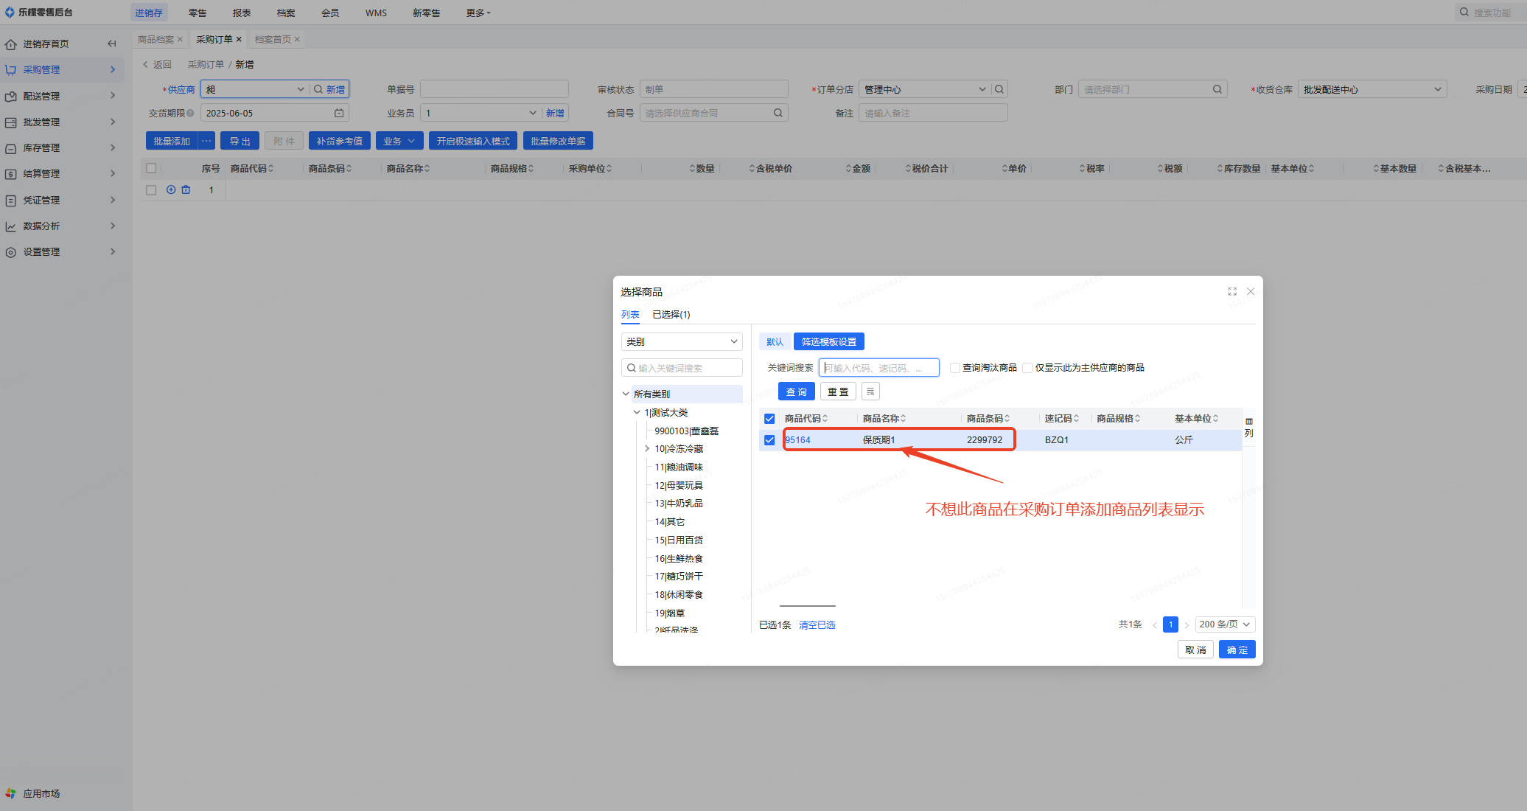Click the fullscreen icon in the product dialog

[x=1232, y=291]
